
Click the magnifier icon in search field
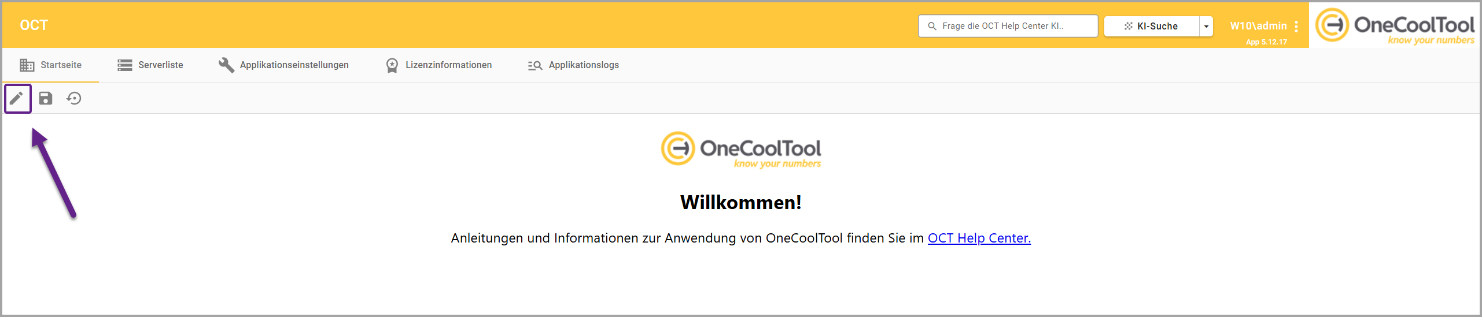[932, 26]
